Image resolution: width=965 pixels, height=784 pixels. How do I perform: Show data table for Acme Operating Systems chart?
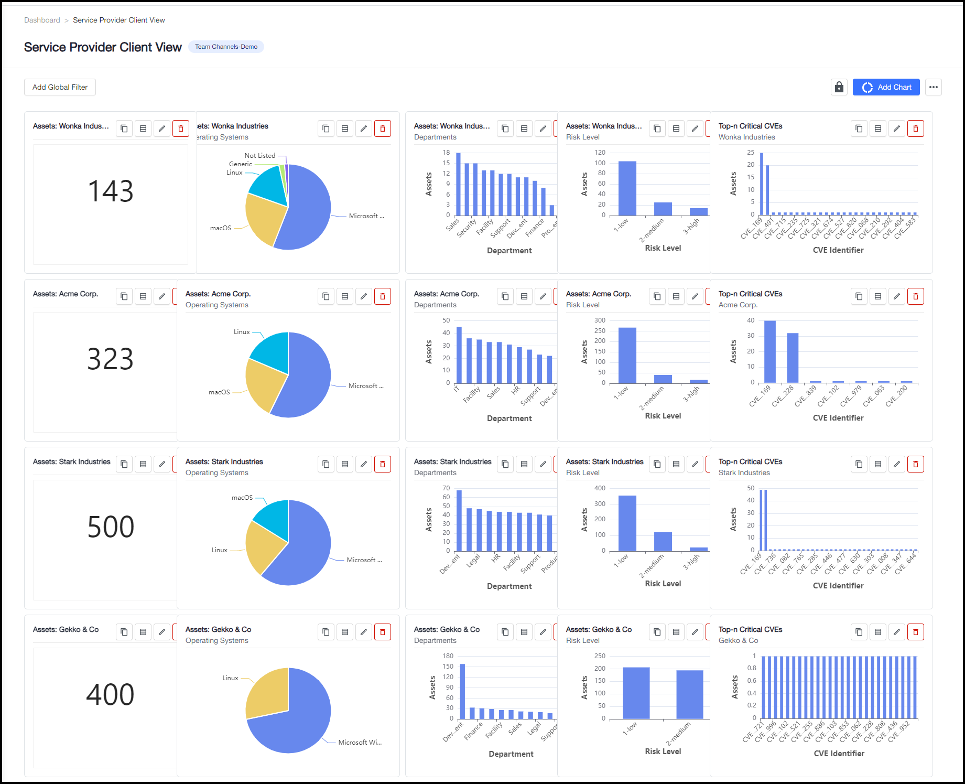coord(345,296)
